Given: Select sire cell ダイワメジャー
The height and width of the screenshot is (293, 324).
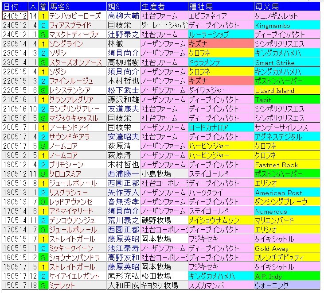Looking at the screenshot, I should coord(221,90).
